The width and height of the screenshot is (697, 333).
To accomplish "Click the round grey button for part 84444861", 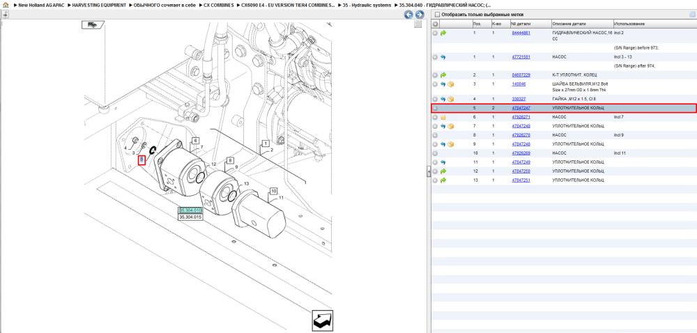I will pos(435,33).
